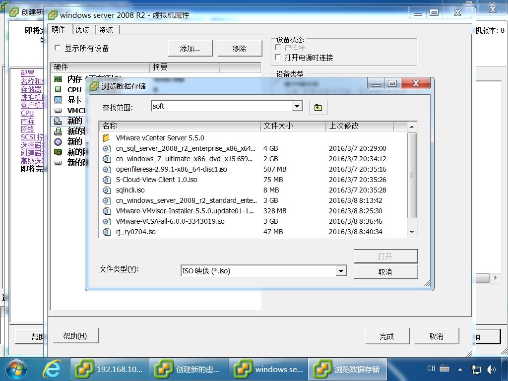508x381 pixels.
Task: Click the new network adapter icon
Action: (x=58, y=152)
